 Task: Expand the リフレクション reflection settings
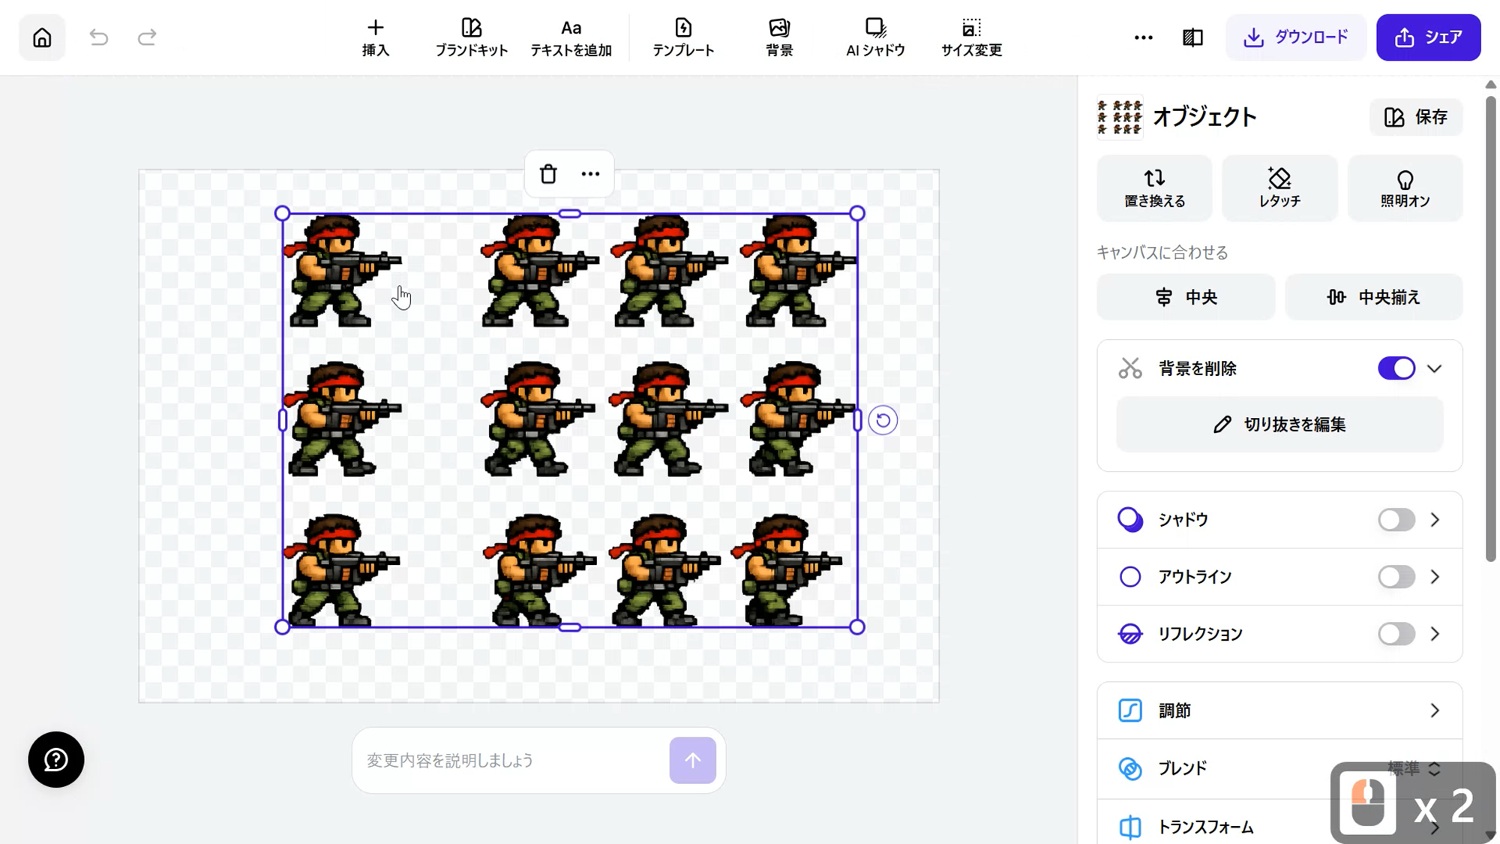tap(1435, 634)
